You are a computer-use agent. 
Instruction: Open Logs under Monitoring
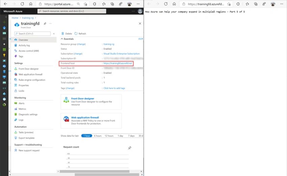[21, 120]
